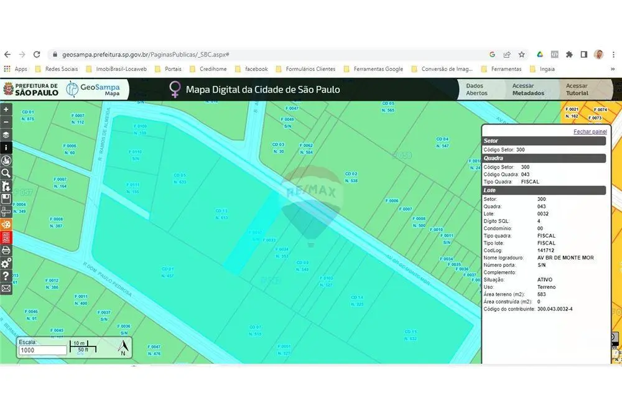Zoom out the map with minus button
Screen dimensions: 622x415
tap(6, 121)
